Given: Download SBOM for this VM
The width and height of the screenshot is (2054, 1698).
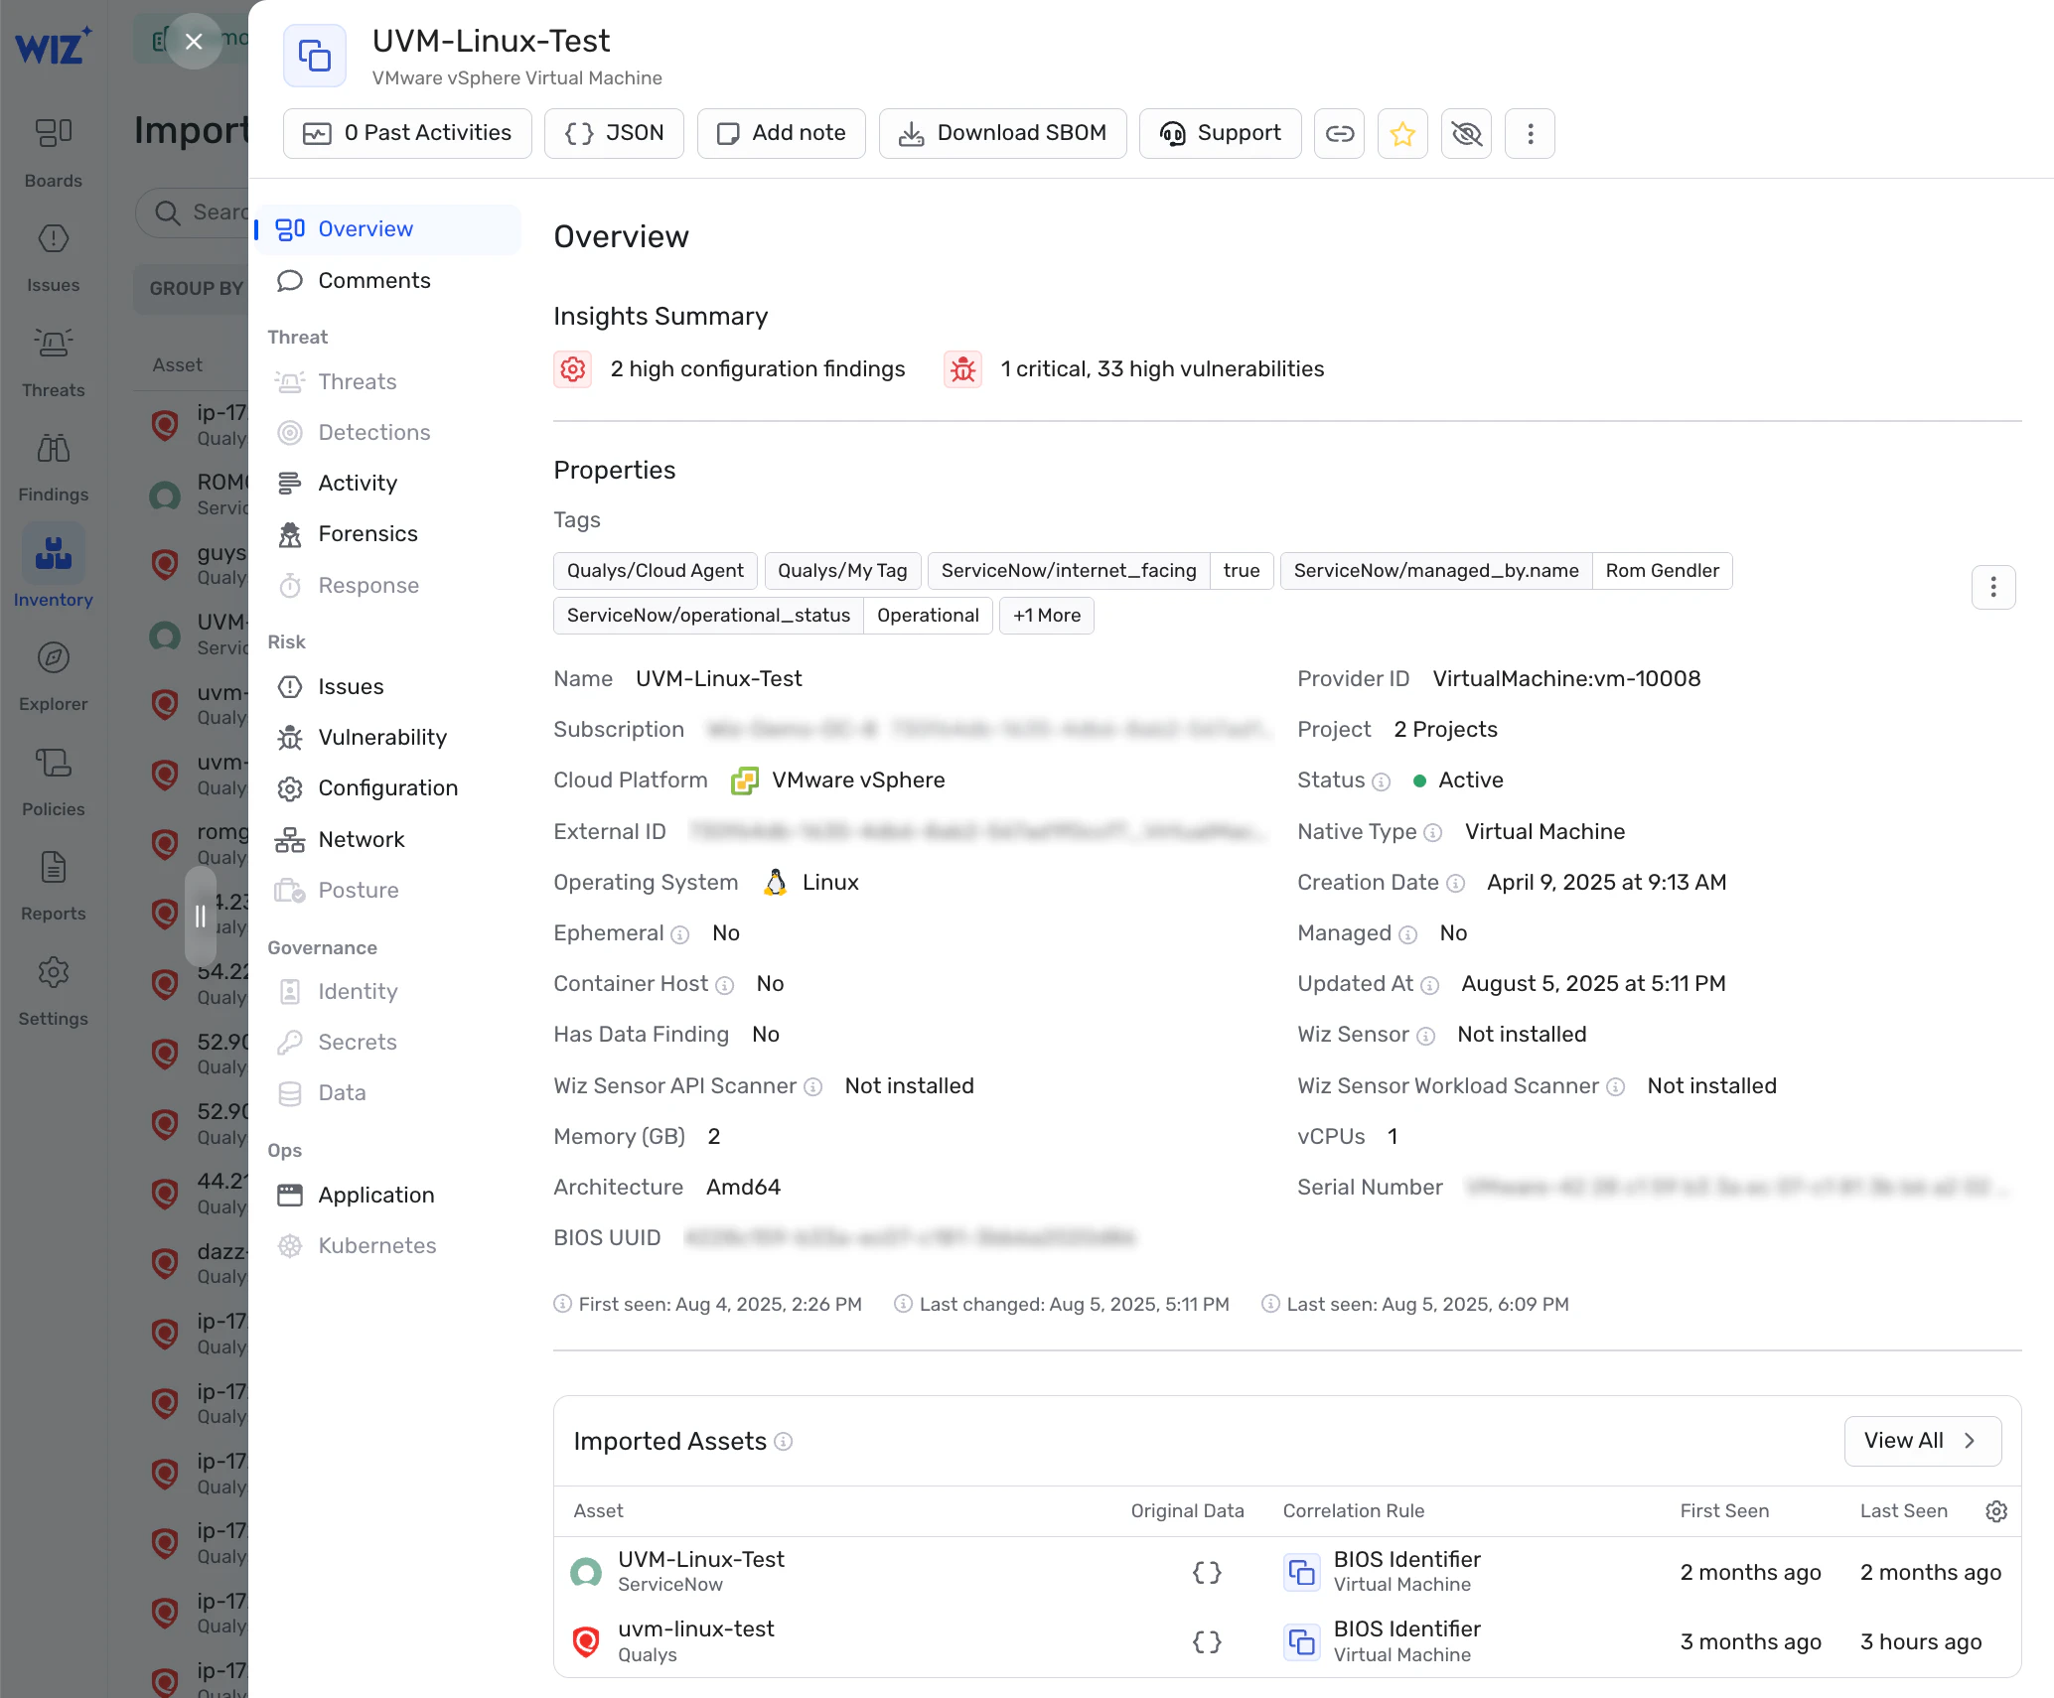Looking at the screenshot, I should tap(1002, 133).
